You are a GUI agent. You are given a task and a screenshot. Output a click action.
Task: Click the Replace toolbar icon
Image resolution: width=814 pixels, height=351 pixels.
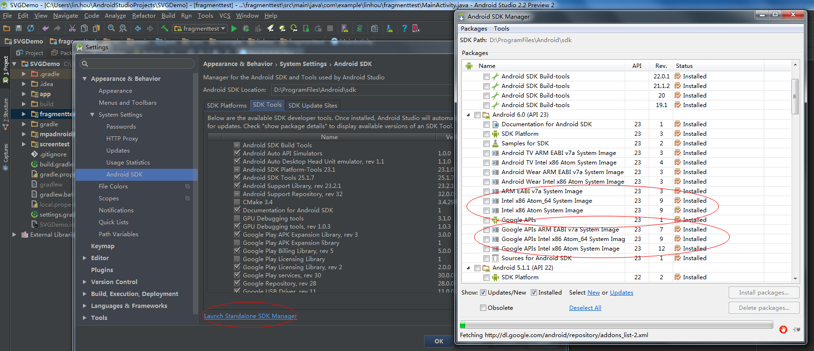pyautogui.click(x=123, y=28)
